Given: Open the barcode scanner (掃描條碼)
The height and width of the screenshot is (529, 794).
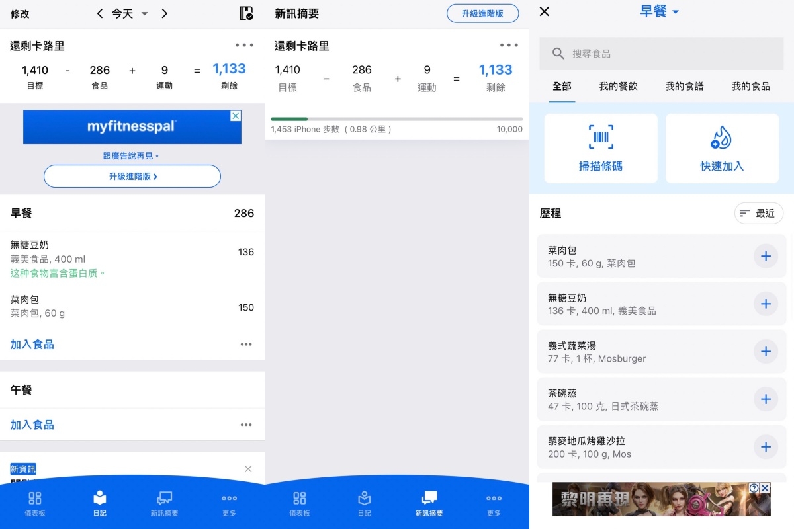Looking at the screenshot, I should [601, 148].
